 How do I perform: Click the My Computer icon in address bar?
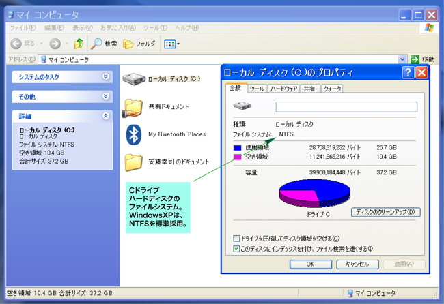pyautogui.click(x=44, y=59)
